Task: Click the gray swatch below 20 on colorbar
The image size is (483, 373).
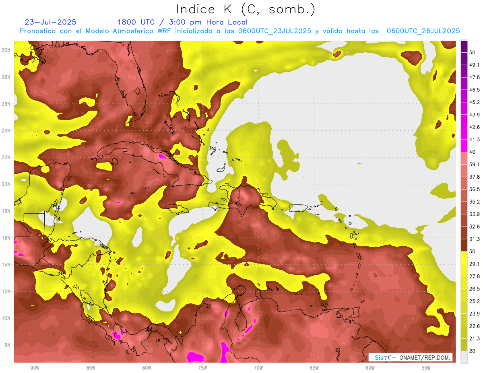Action: (x=464, y=357)
